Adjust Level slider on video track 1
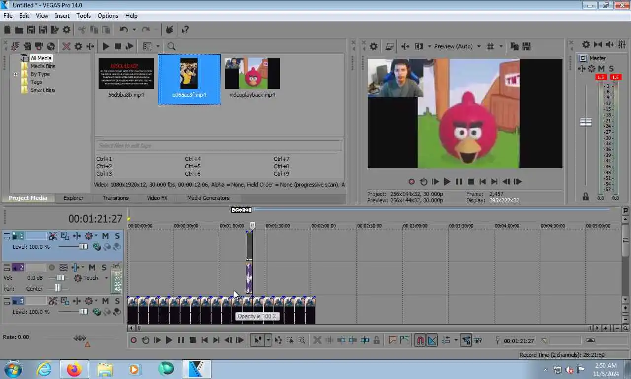The image size is (631, 379). click(83, 247)
